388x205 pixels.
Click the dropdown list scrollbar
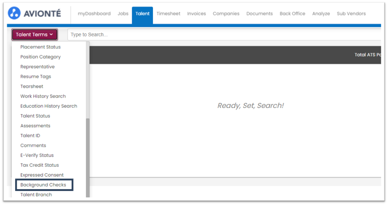coord(88,158)
